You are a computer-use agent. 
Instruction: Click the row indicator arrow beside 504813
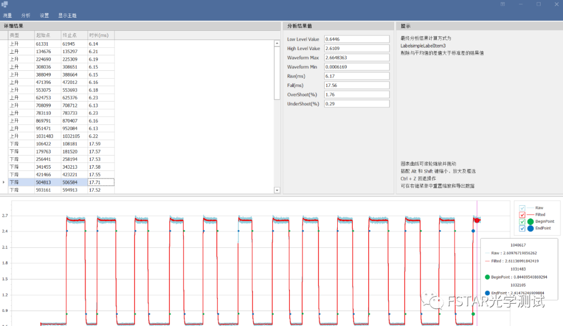tap(4, 182)
